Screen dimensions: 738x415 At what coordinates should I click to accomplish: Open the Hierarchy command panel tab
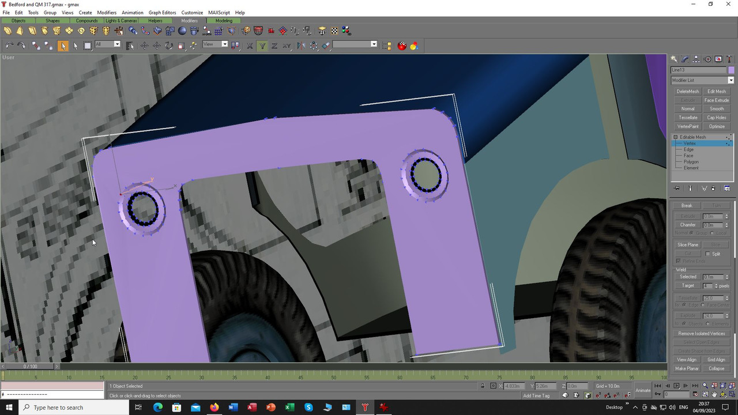click(696, 59)
